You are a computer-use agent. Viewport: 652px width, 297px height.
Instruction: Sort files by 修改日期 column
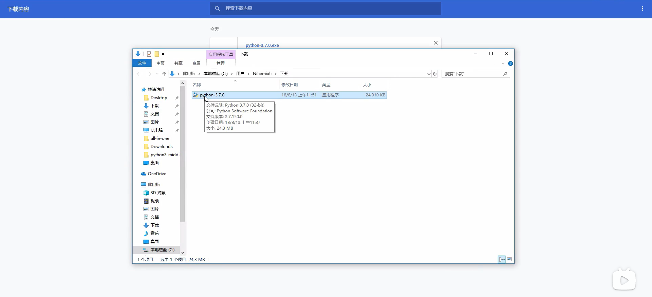pos(290,85)
